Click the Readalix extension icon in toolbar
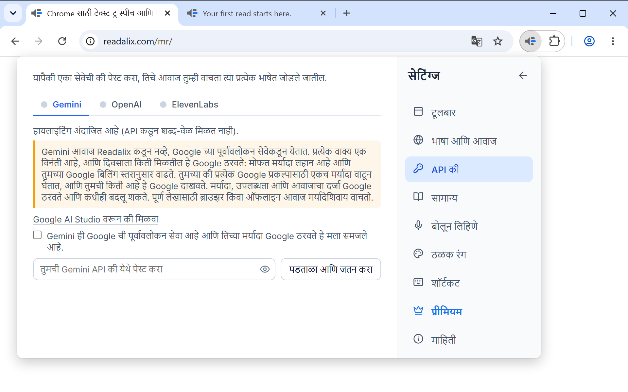The image size is (628, 392). click(x=531, y=41)
